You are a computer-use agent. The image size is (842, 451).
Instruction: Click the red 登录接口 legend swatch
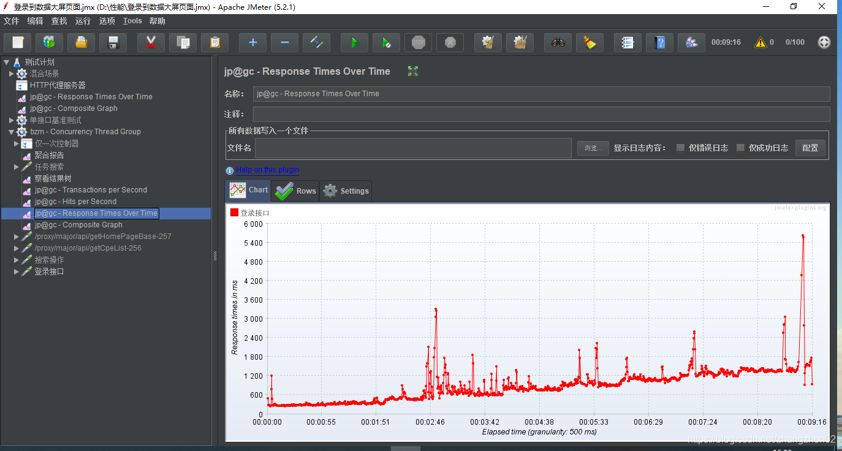pyautogui.click(x=234, y=213)
